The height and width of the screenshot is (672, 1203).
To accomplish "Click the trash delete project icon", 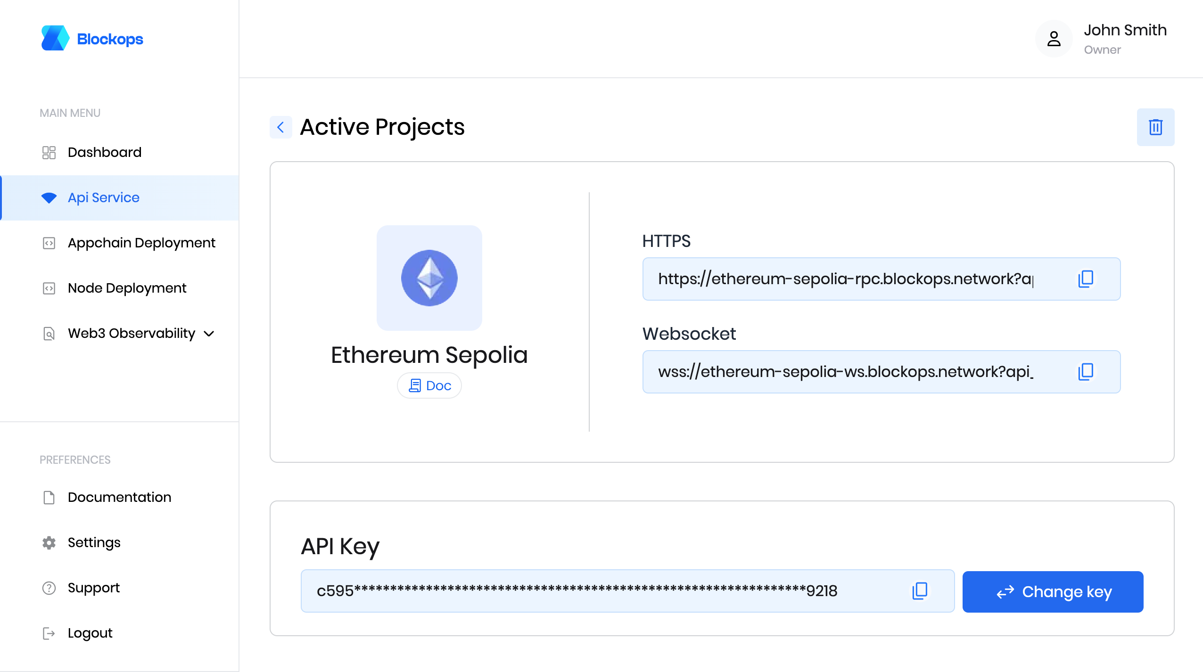I will pos(1155,127).
